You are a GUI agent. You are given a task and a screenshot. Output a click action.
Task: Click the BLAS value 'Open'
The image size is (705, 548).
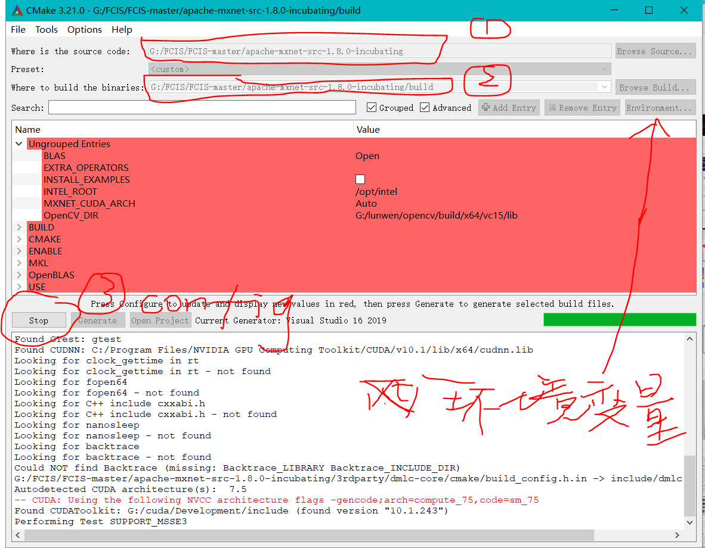(367, 156)
